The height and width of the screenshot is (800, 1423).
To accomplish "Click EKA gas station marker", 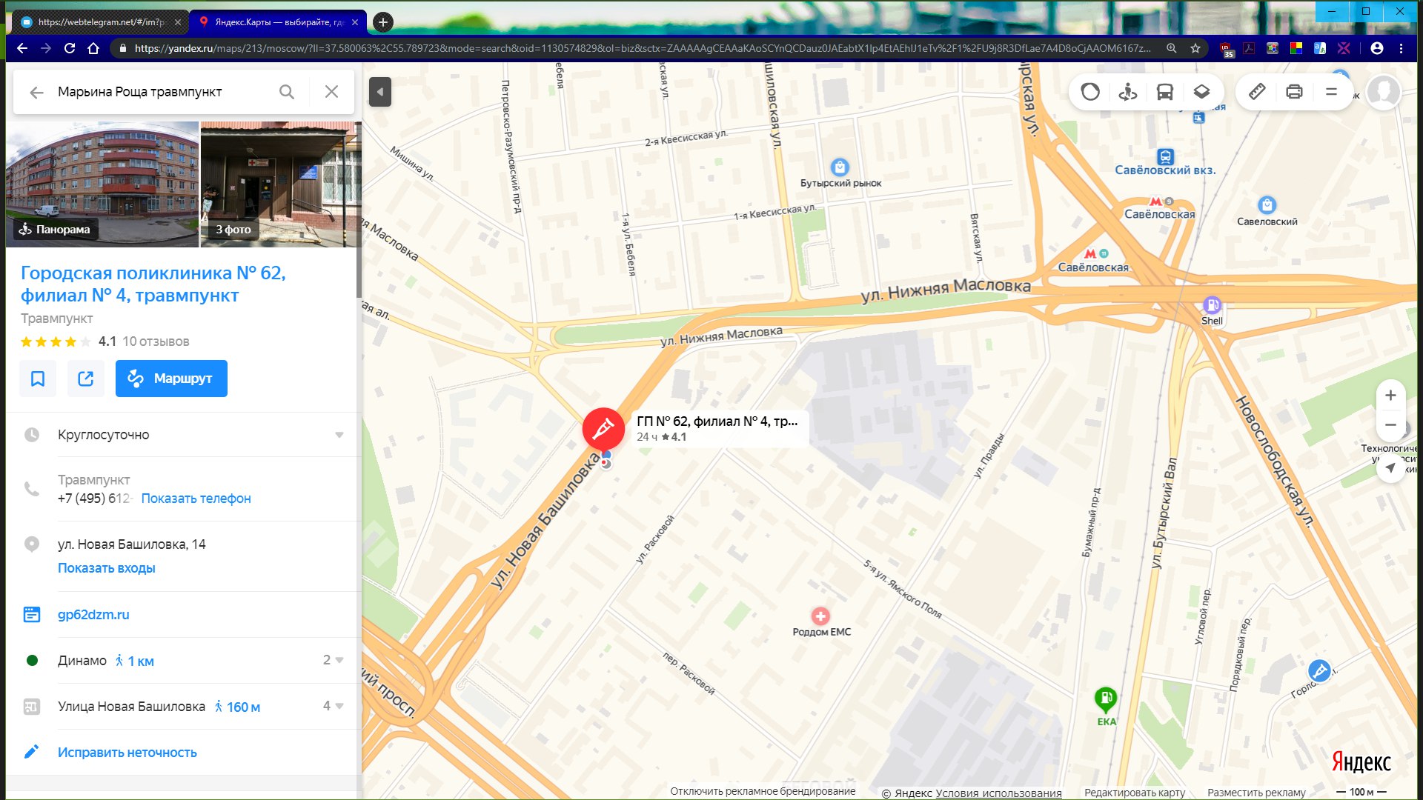I will pyautogui.click(x=1106, y=699).
